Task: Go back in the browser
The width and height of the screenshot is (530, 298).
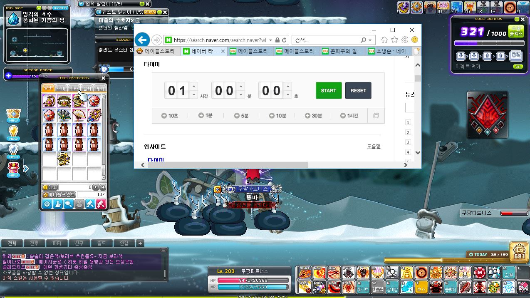Action: 142,40
